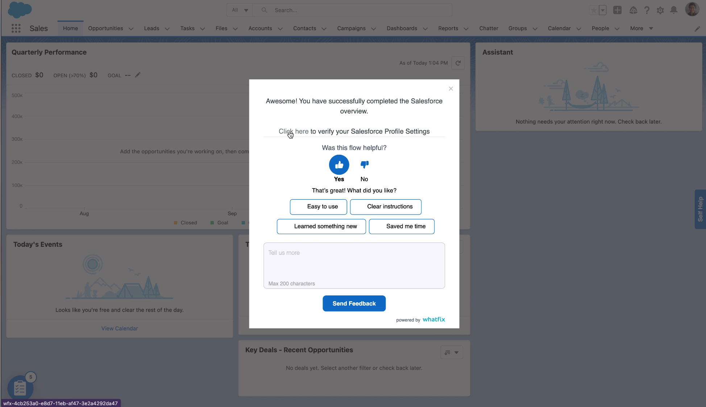Open the Chatter tab
The height and width of the screenshot is (407, 706).
[x=489, y=28]
